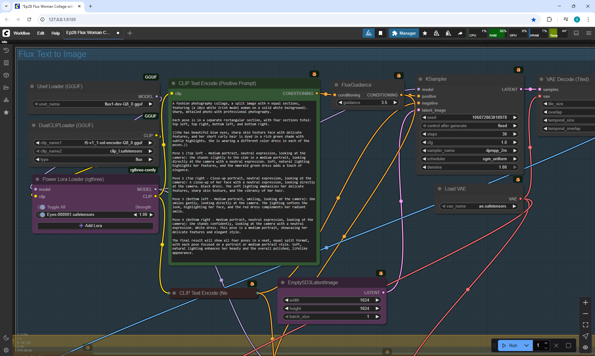
Task: Click the guidance 3.5 value slider
Action: (368, 103)
